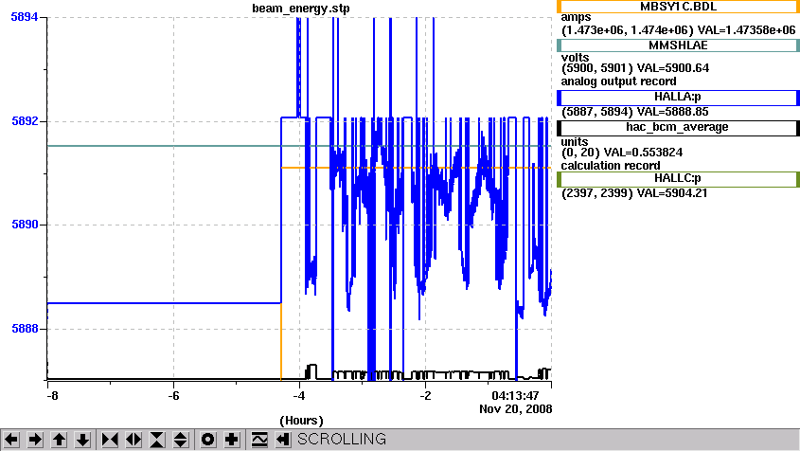Click the -2 hours tick label
800x451 pixels.
[x=425, y=396]
